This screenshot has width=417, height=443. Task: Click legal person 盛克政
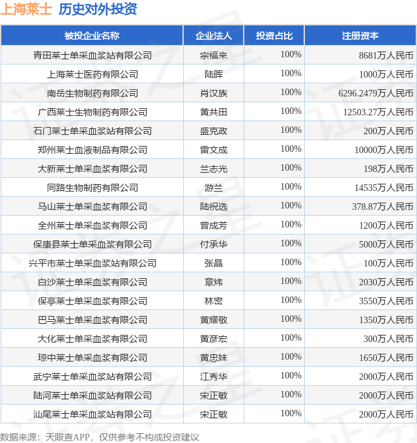click(214, 131)
